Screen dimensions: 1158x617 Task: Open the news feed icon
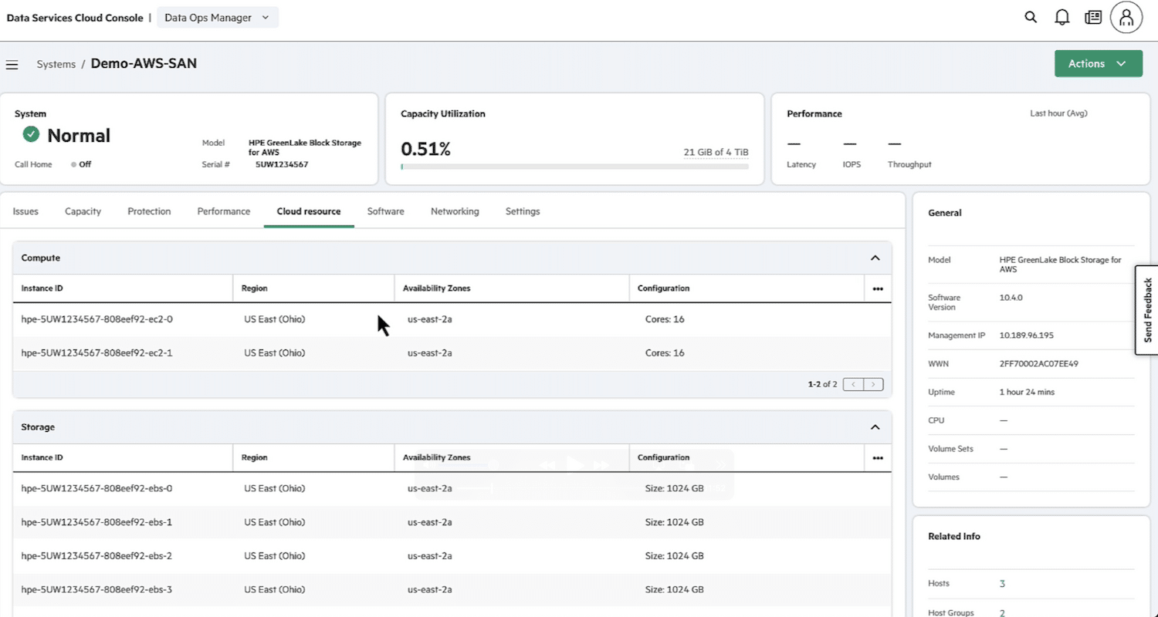point(1093,17)
